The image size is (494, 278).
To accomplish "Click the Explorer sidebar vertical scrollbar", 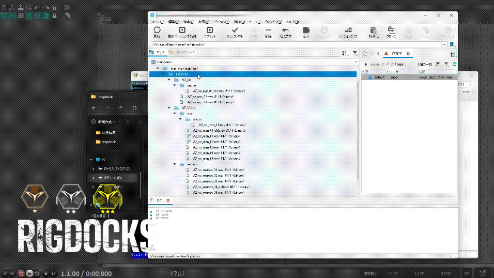I will (x=140, y=186).
